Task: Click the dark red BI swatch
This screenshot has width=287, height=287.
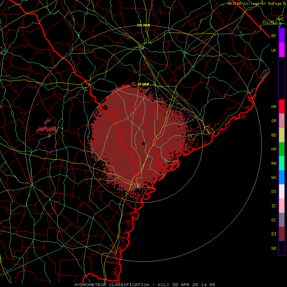Action: 282,234
